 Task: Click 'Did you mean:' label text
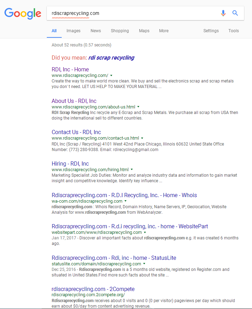point(69,58)
